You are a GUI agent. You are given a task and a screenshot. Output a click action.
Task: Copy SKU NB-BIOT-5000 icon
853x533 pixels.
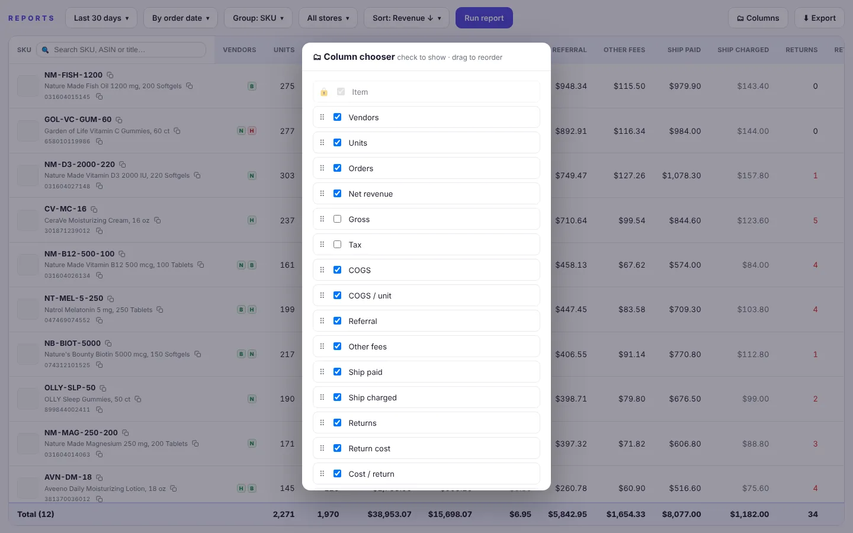click(x=108, y=343)
